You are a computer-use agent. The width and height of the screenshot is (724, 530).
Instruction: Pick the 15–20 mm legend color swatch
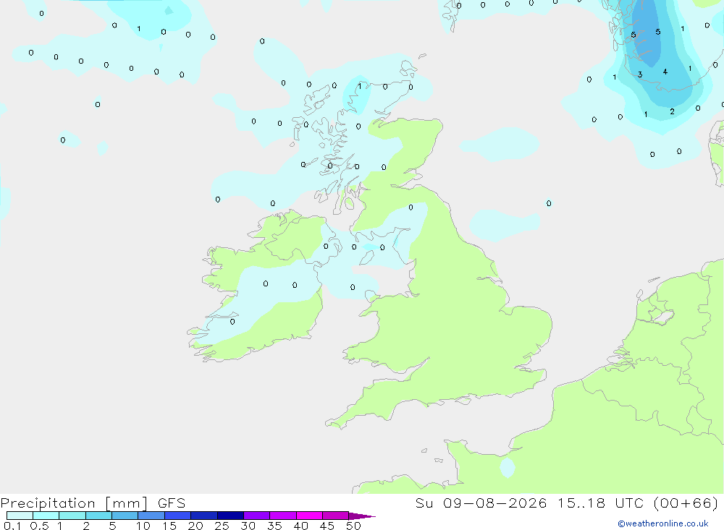[x=178, y=516]
